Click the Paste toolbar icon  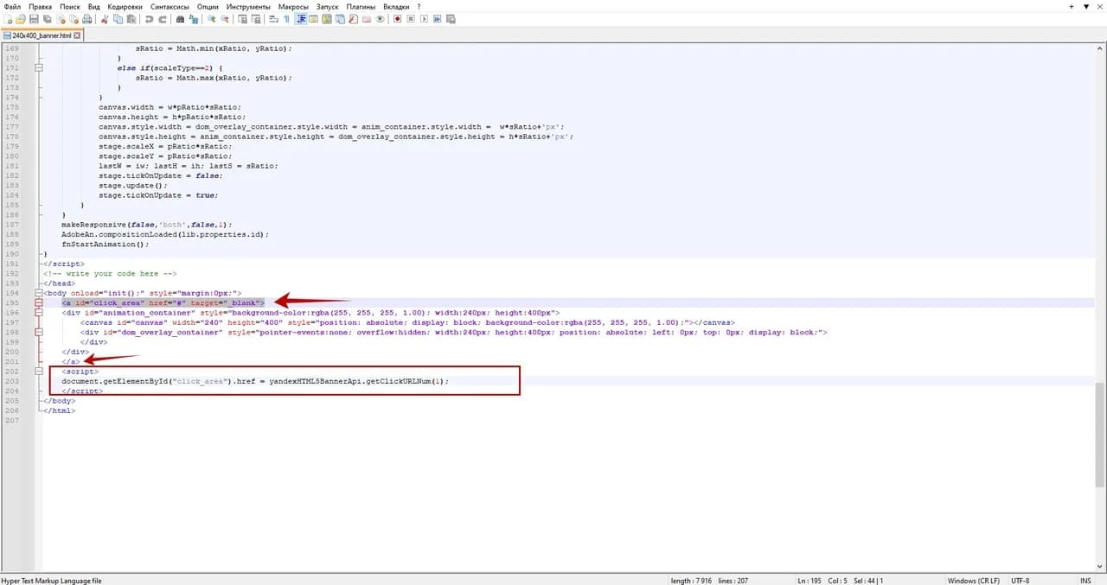point(130,19)
